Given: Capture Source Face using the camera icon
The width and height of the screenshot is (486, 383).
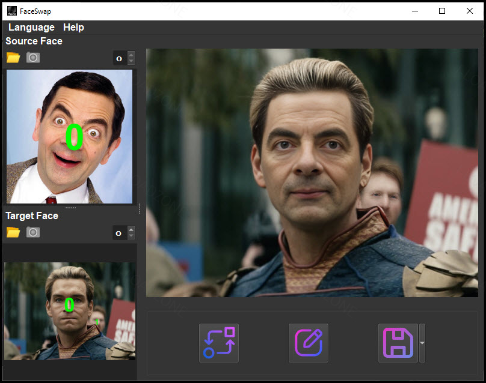Looking at the screenshot, I should [x=33, y=58].
